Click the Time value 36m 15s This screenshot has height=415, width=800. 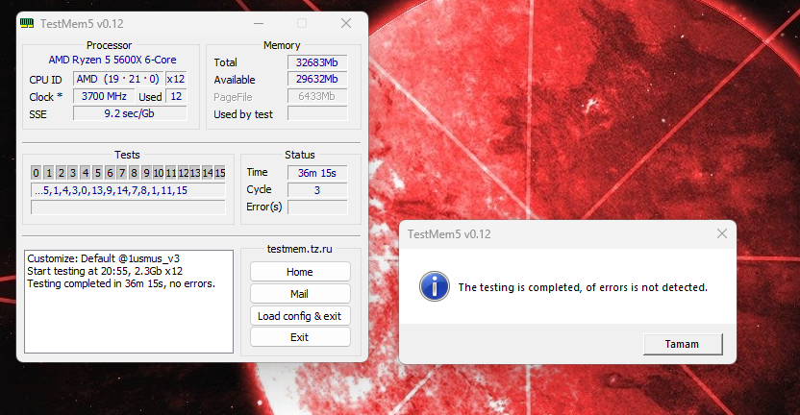[317, 173]
